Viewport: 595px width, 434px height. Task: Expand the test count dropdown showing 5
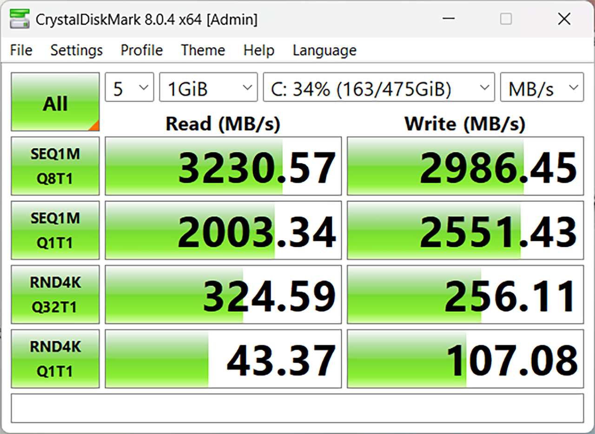pos(129,87)
